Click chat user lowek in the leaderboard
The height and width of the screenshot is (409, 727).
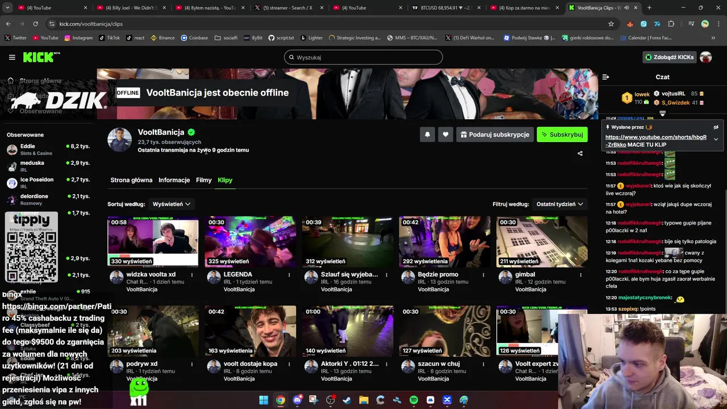pyautogui.click(x=642, y=94)
